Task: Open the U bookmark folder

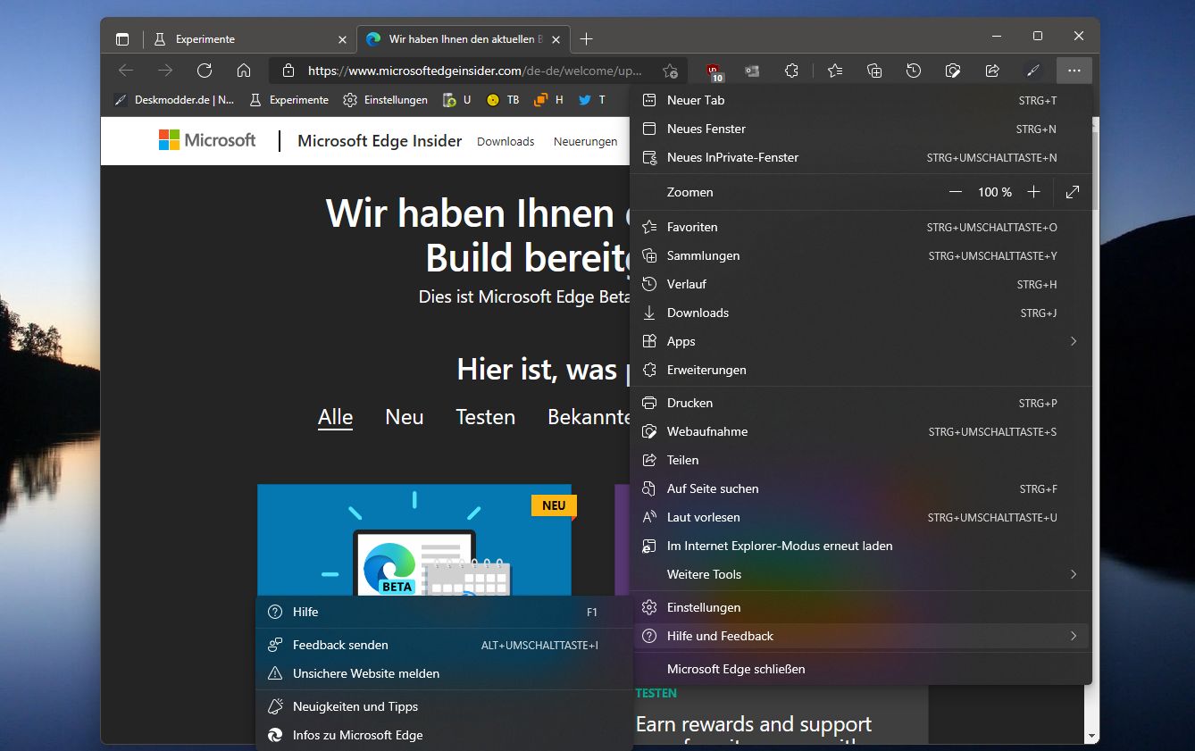Action: tap(457, 100)
